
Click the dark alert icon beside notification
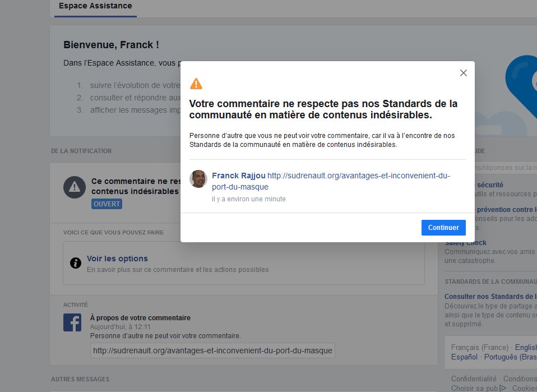pos(74,187)
